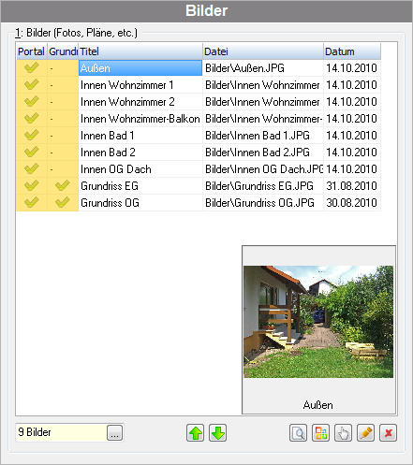Select the Innen Wohnzimmer 1 title
This screenshot has width=413, height=465.
point(126,85)
